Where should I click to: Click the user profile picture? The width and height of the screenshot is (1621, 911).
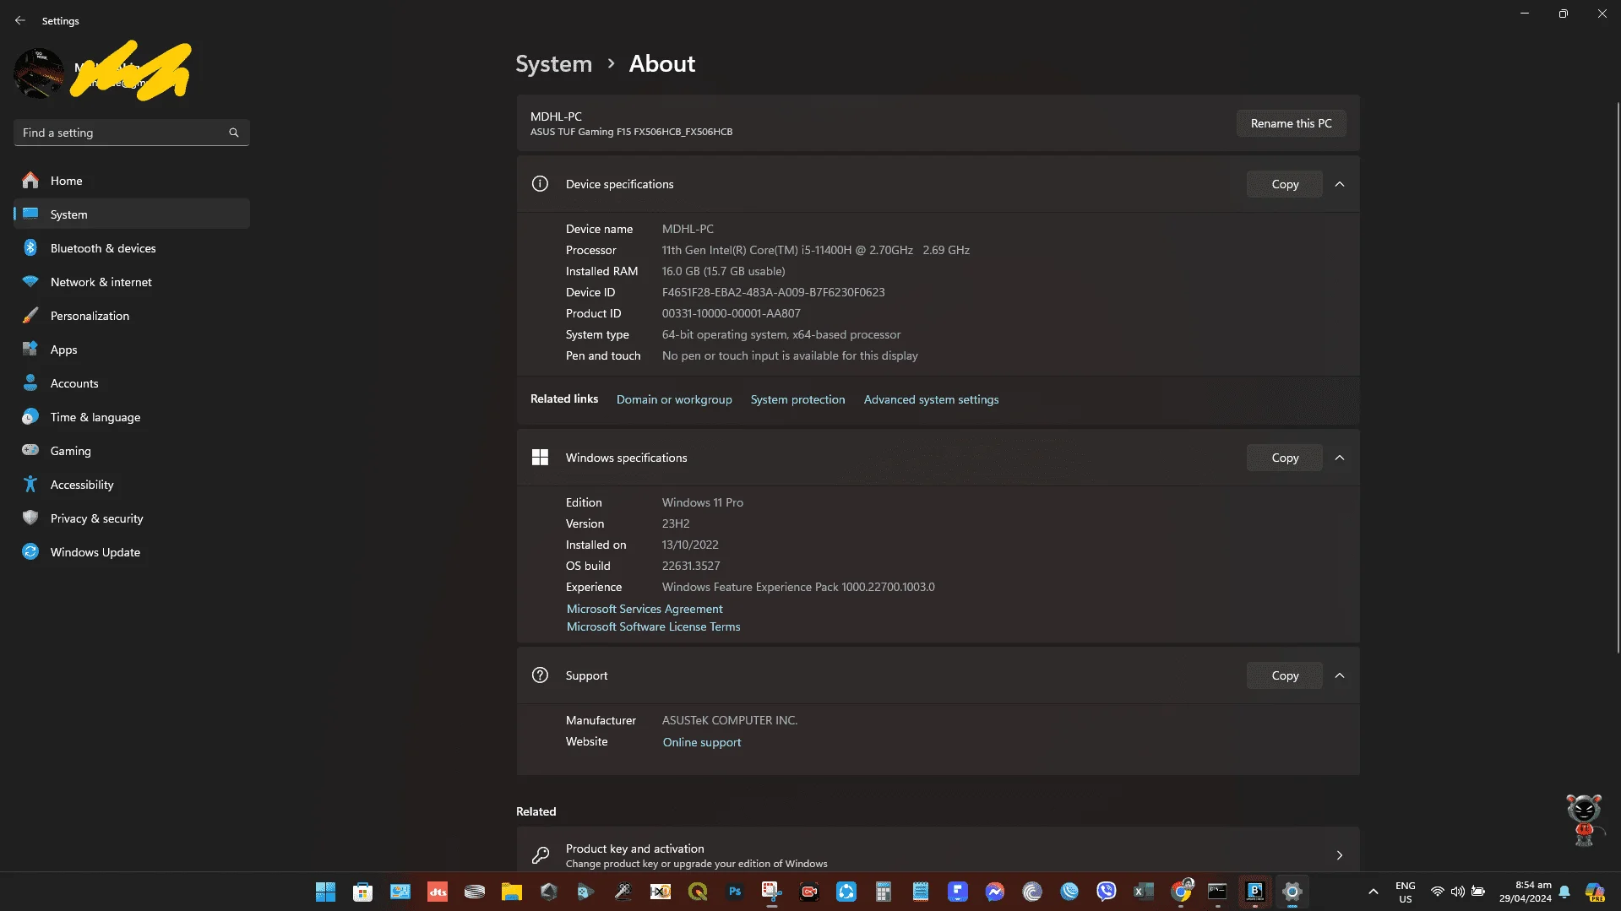click(39, 73)
